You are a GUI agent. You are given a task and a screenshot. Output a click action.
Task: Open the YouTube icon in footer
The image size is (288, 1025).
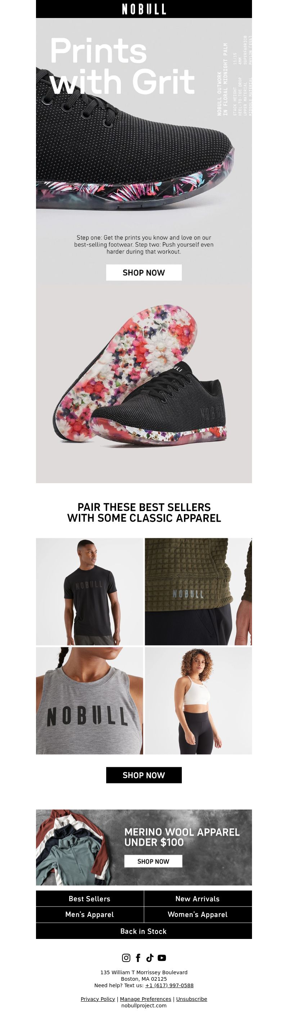click(x=162, y=958)
